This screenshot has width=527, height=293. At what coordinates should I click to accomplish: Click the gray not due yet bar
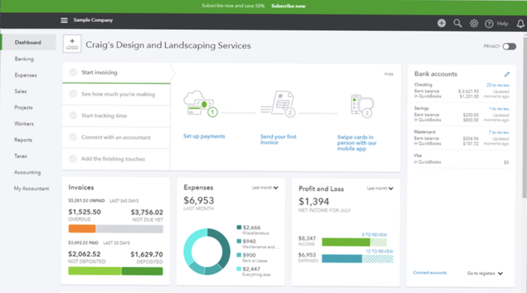(130, 229)
